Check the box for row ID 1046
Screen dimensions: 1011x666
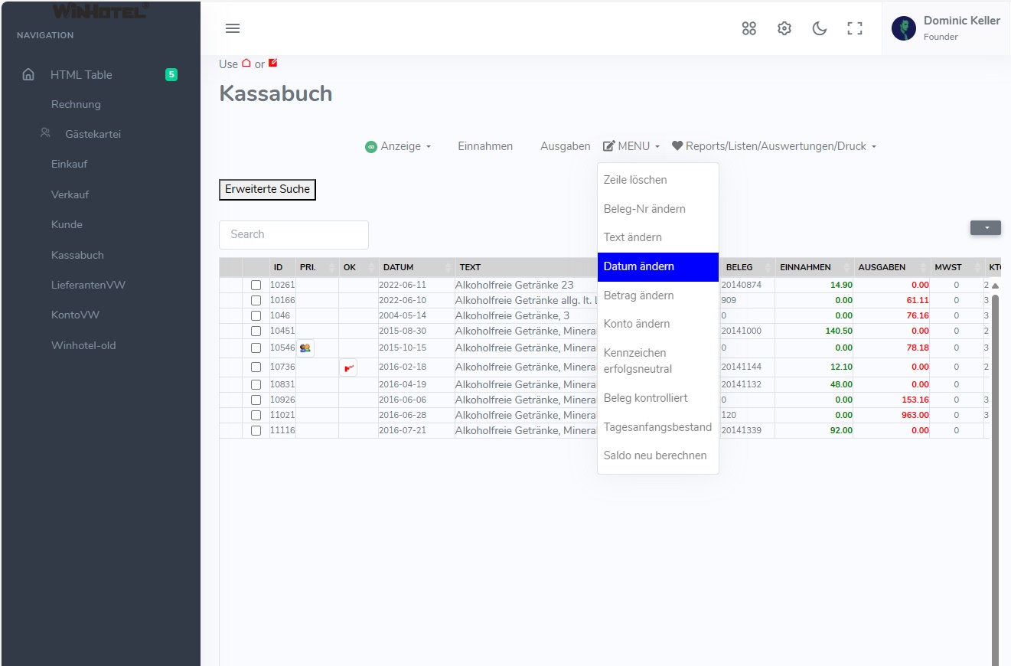coord(256,316)
